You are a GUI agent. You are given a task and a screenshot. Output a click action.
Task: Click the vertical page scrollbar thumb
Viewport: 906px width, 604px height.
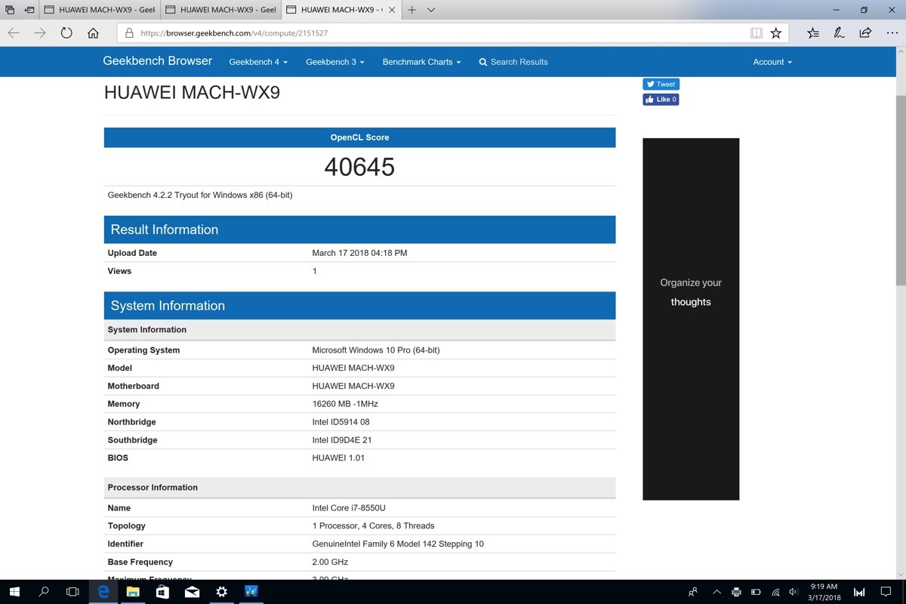[901, 190]
